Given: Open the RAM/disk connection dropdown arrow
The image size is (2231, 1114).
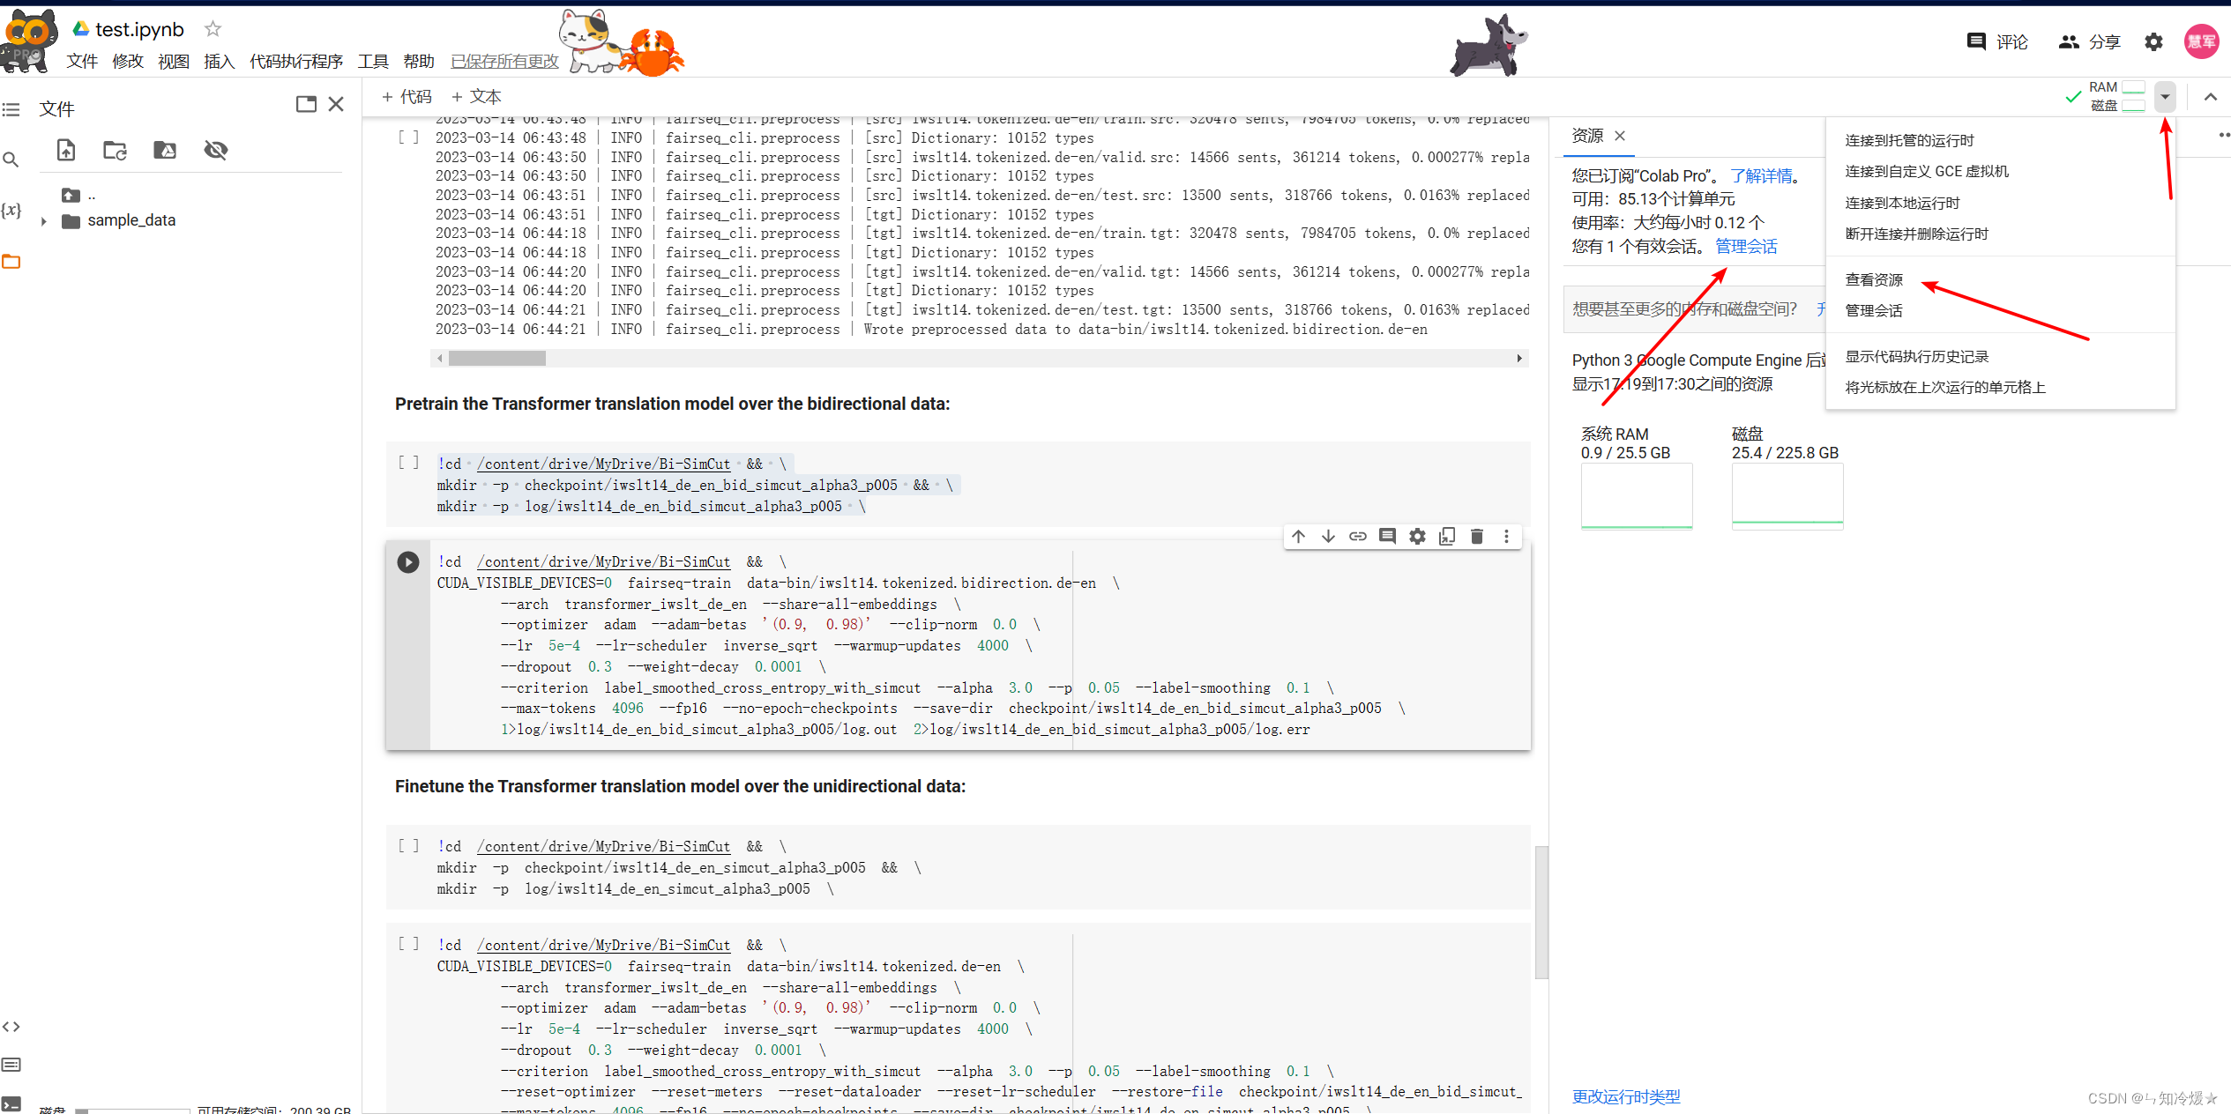Looking at the screenshot, I should pyautogui.click(x=2165, y=96).
